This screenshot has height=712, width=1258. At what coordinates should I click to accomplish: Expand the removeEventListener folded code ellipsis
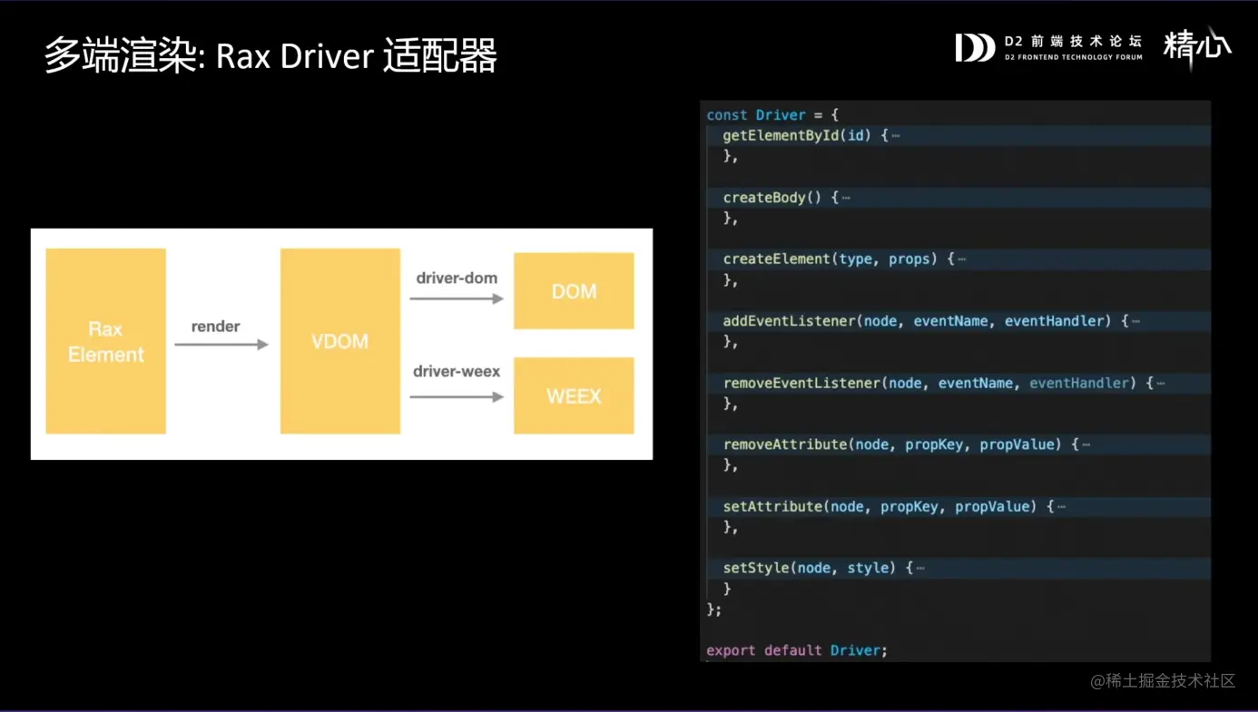(1160, 383)
